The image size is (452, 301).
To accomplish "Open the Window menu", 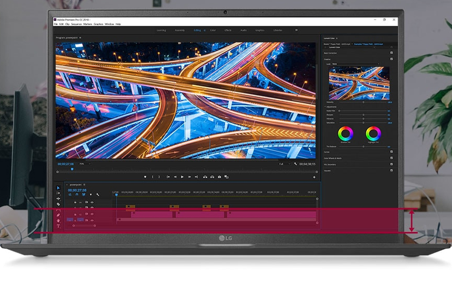I will coord(109,24).
